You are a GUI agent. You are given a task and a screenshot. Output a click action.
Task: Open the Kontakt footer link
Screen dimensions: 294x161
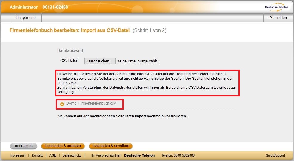(x=37, y=155)
